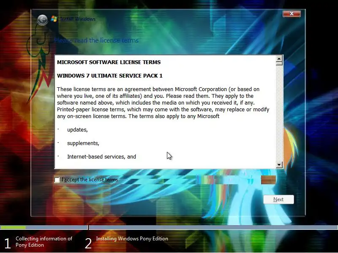
Task: Check the I accept the license terms box
Action: click(57, 180)
